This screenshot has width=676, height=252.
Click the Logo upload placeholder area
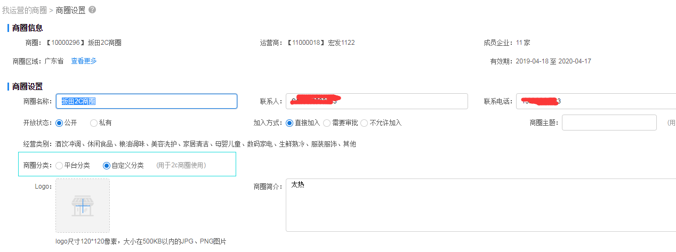(x=83, y=206)
